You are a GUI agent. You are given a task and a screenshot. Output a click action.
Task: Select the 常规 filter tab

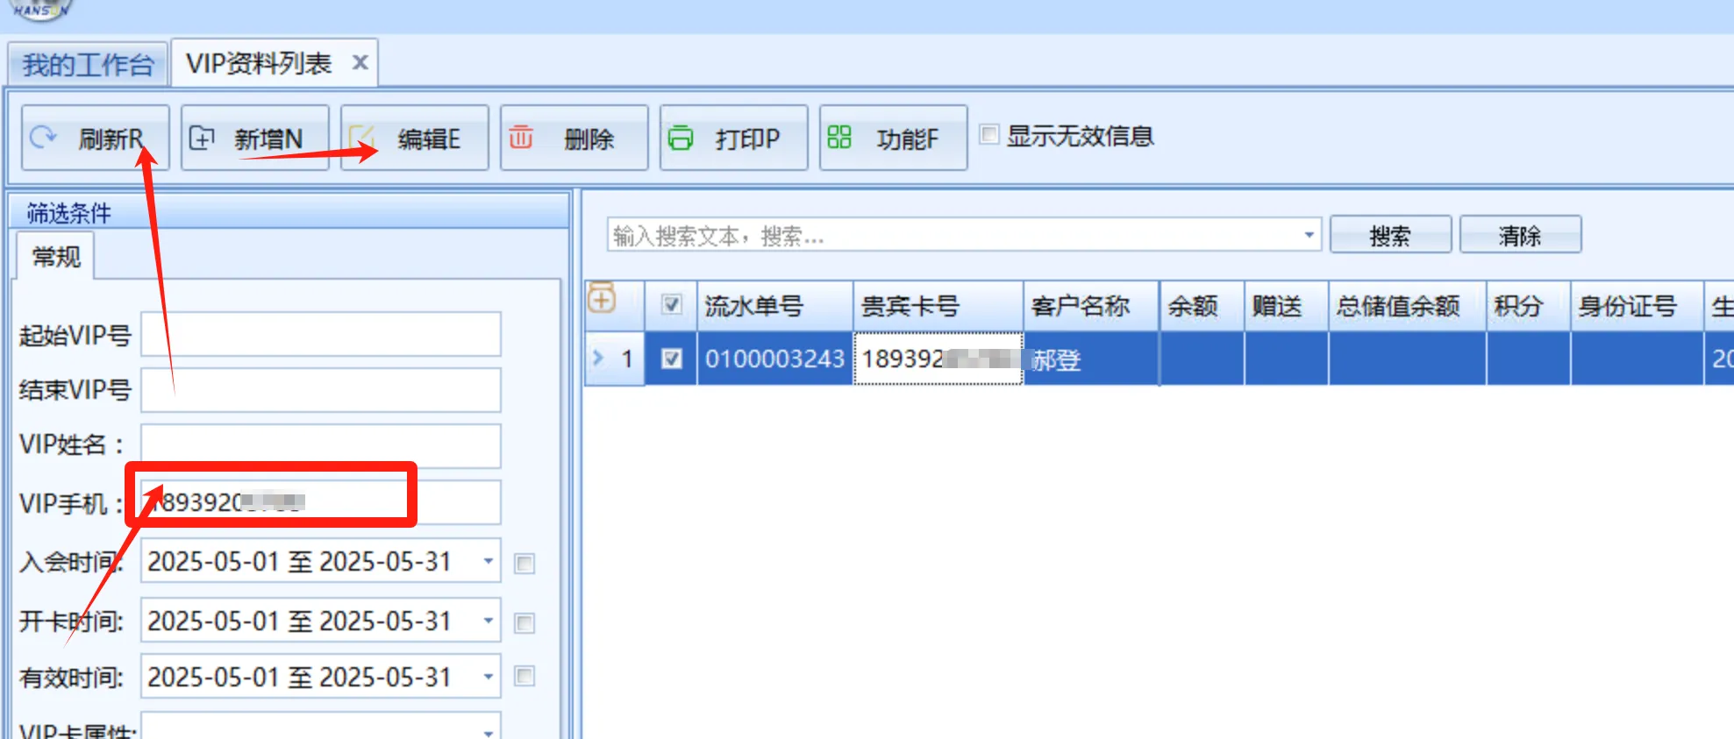click(x=56, y=257)
